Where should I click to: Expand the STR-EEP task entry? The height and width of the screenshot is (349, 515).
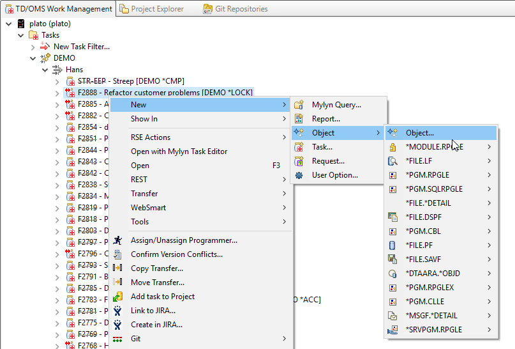(57, 81)
